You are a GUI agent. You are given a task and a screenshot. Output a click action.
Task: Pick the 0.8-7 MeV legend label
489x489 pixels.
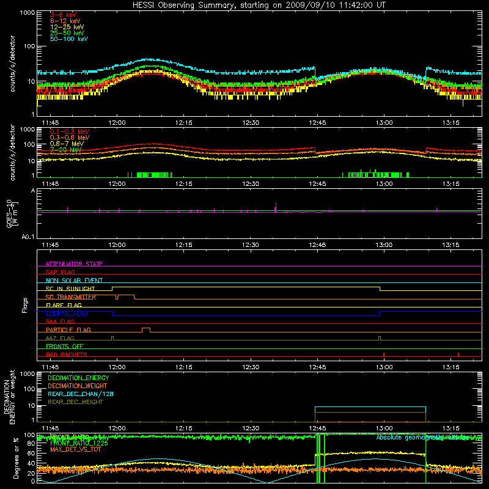[x=67, y=144]
